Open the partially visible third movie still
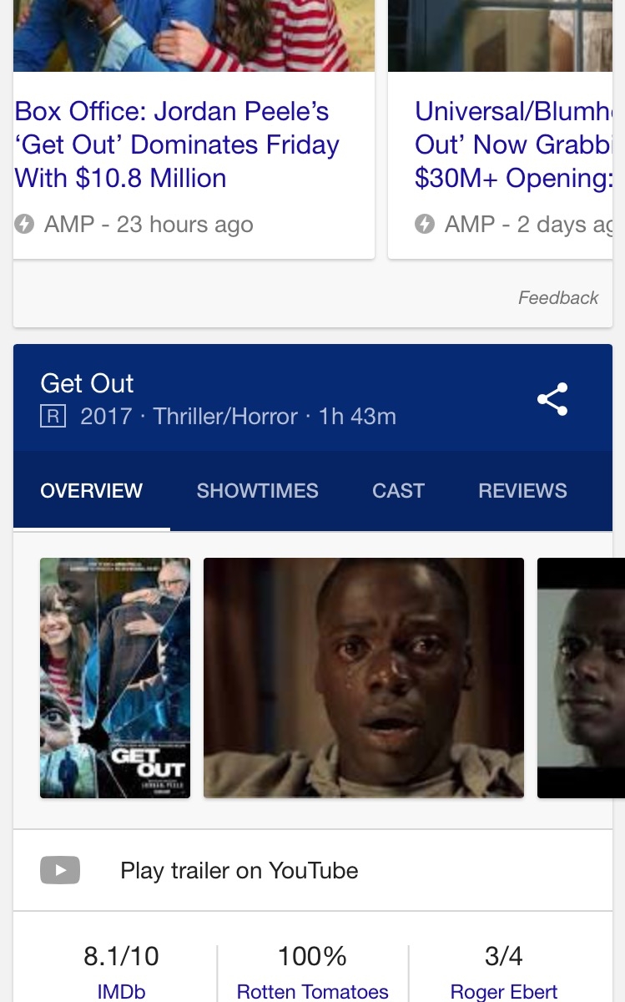Screen dimensions: 625x1002 coord(581,678)
